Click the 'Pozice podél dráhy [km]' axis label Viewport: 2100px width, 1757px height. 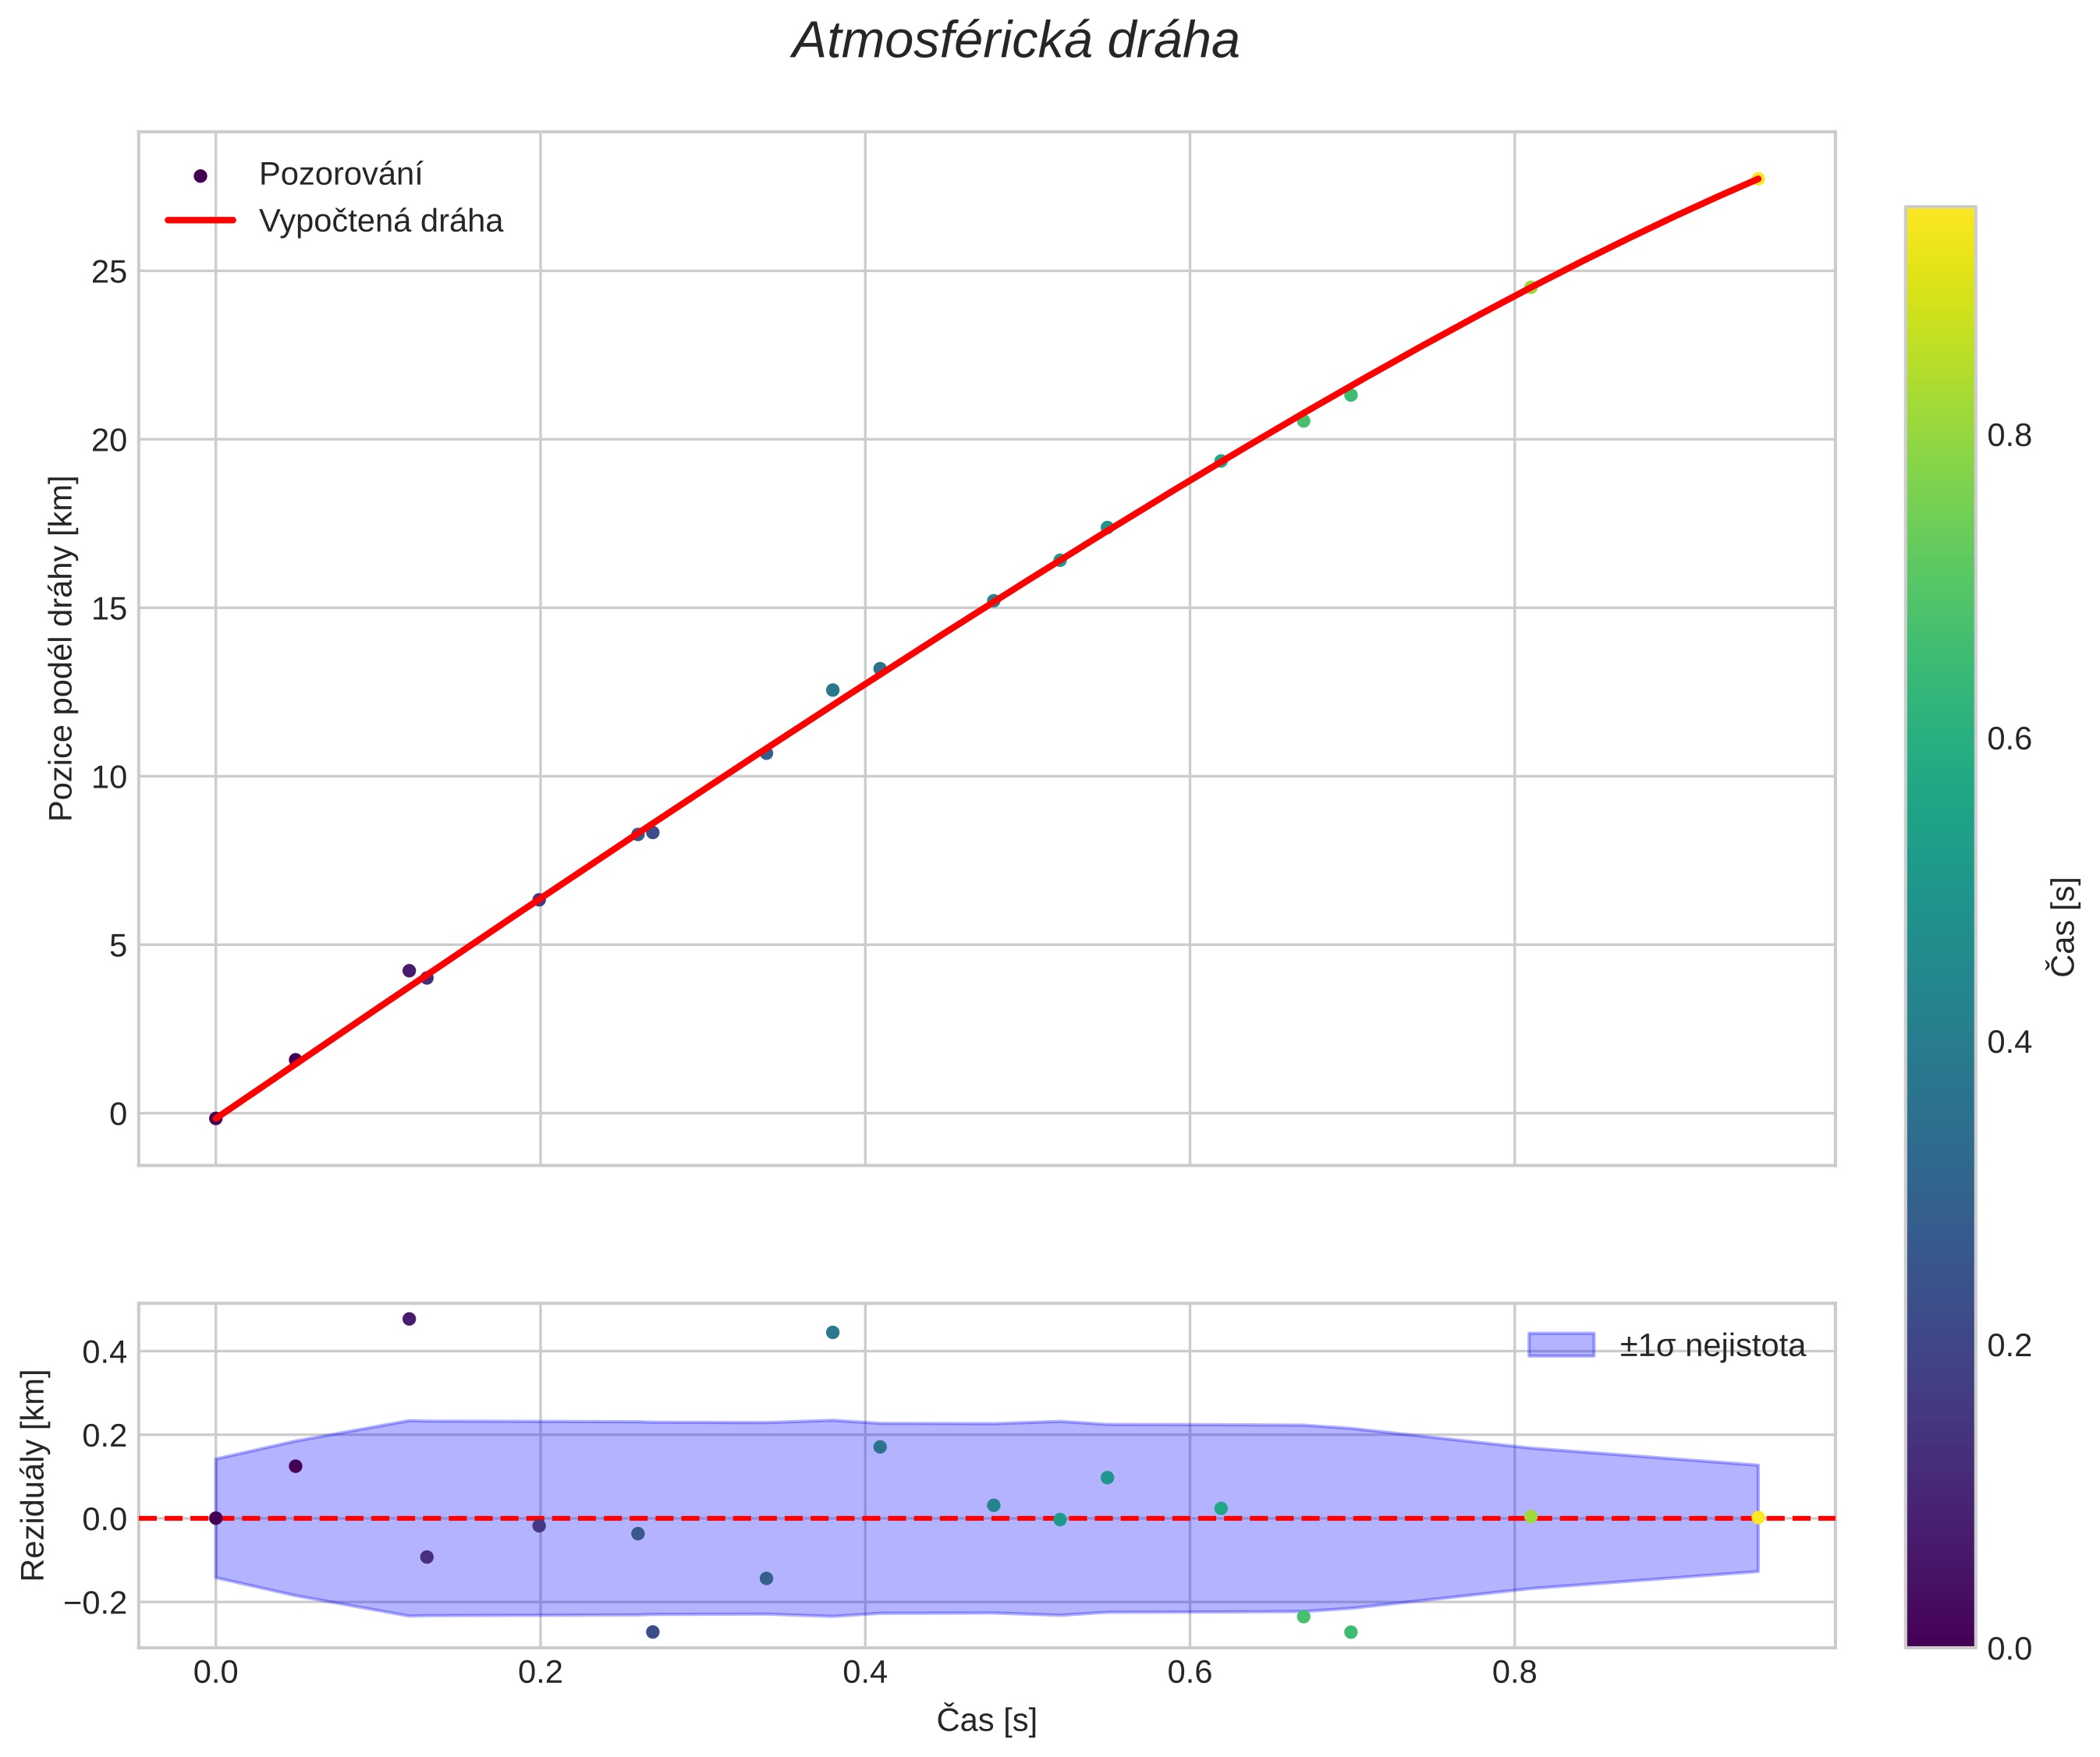[62, 647]
